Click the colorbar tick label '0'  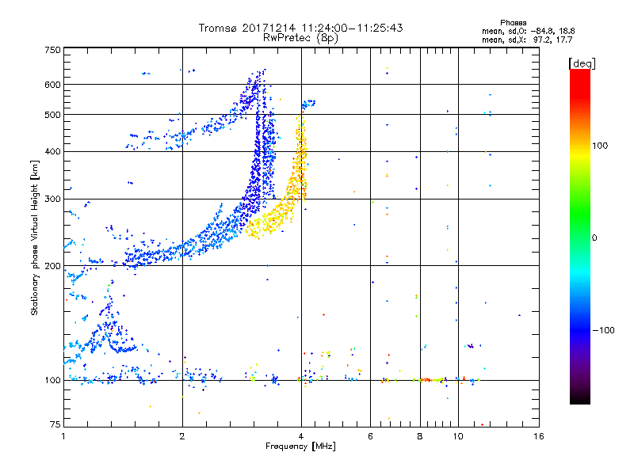point(594,238)
